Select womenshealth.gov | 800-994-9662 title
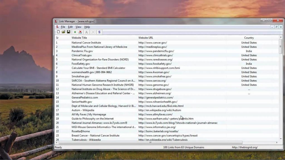This screenshot has height=160, width=285. point(92,72)
